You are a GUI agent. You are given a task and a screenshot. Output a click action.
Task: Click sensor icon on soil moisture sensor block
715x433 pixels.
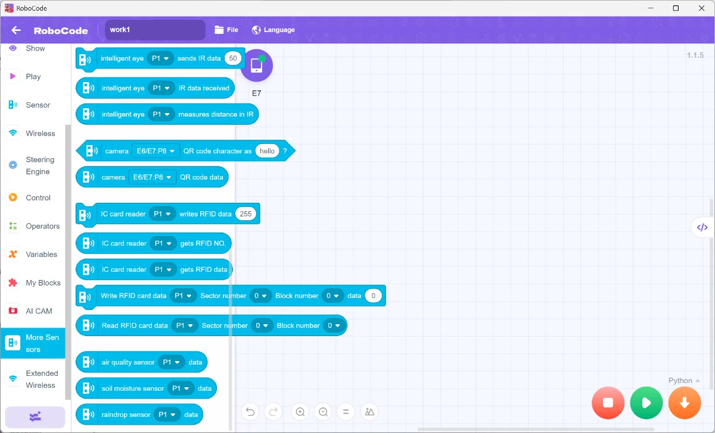pos(88,388)
